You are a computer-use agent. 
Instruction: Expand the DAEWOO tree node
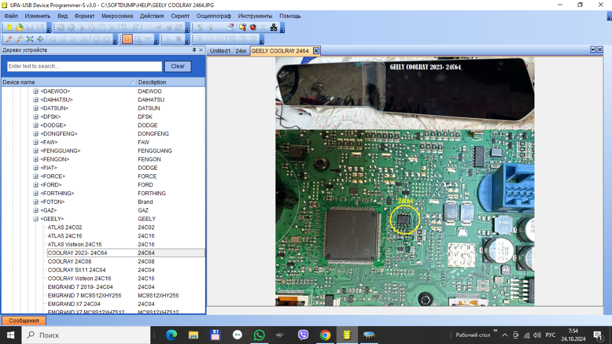coord(36,91)
